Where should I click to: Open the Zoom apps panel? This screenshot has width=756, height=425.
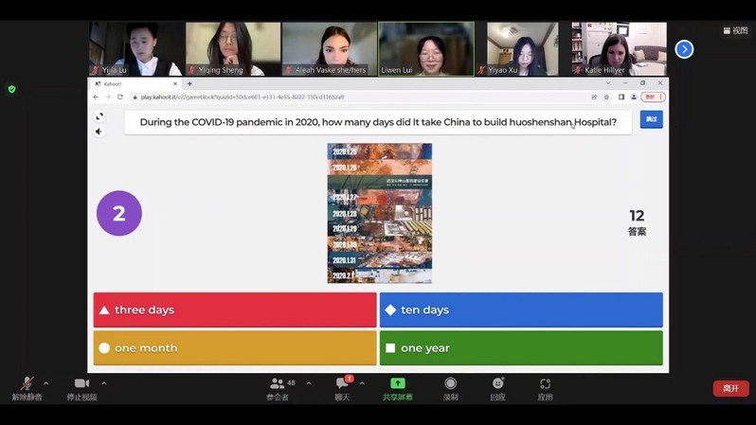(545, 384)
